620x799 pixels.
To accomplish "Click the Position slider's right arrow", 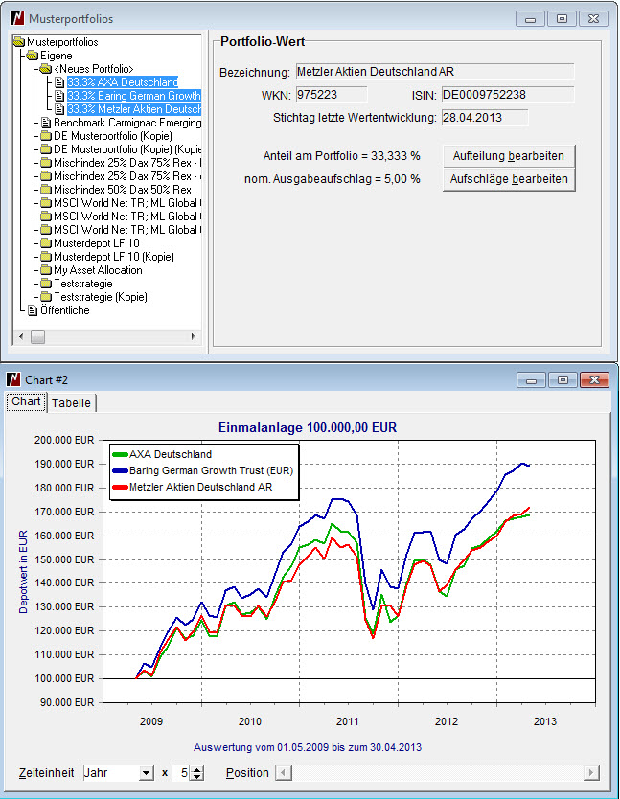I will (x=593, y=773).
